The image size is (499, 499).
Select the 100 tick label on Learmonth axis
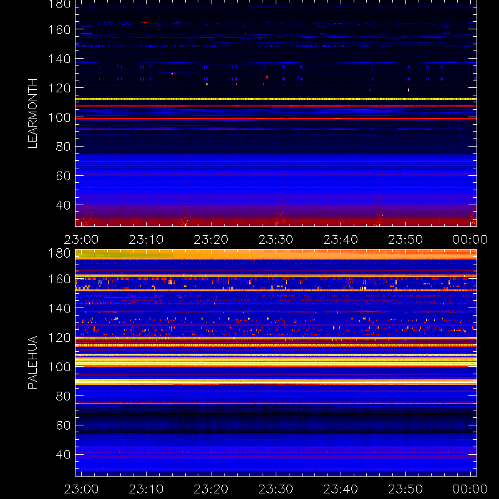coord(59,117)
